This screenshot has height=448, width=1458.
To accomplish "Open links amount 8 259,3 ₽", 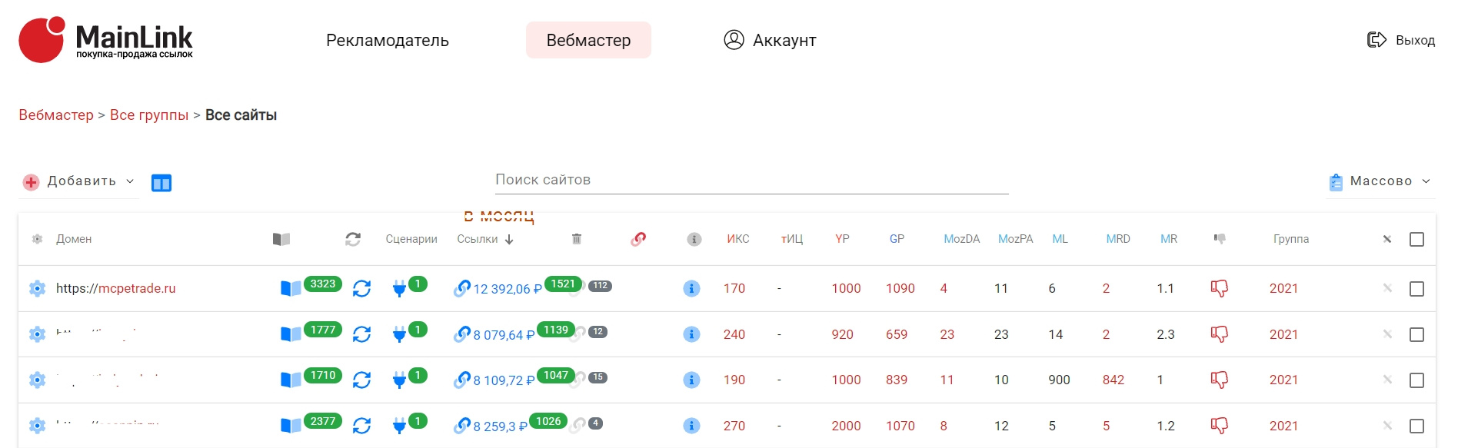I will click(x=501, y=426).
